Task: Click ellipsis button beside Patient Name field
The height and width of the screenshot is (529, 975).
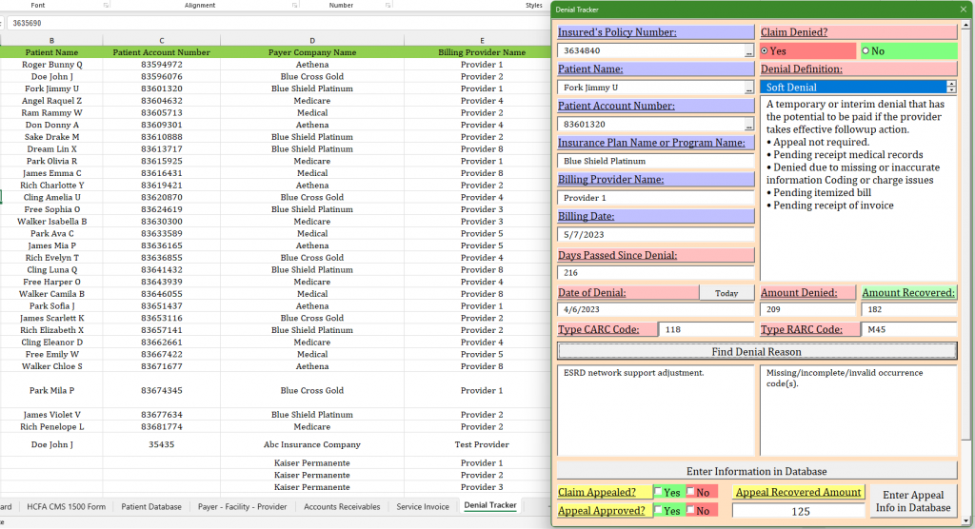Action: click(x=748, y=88)
